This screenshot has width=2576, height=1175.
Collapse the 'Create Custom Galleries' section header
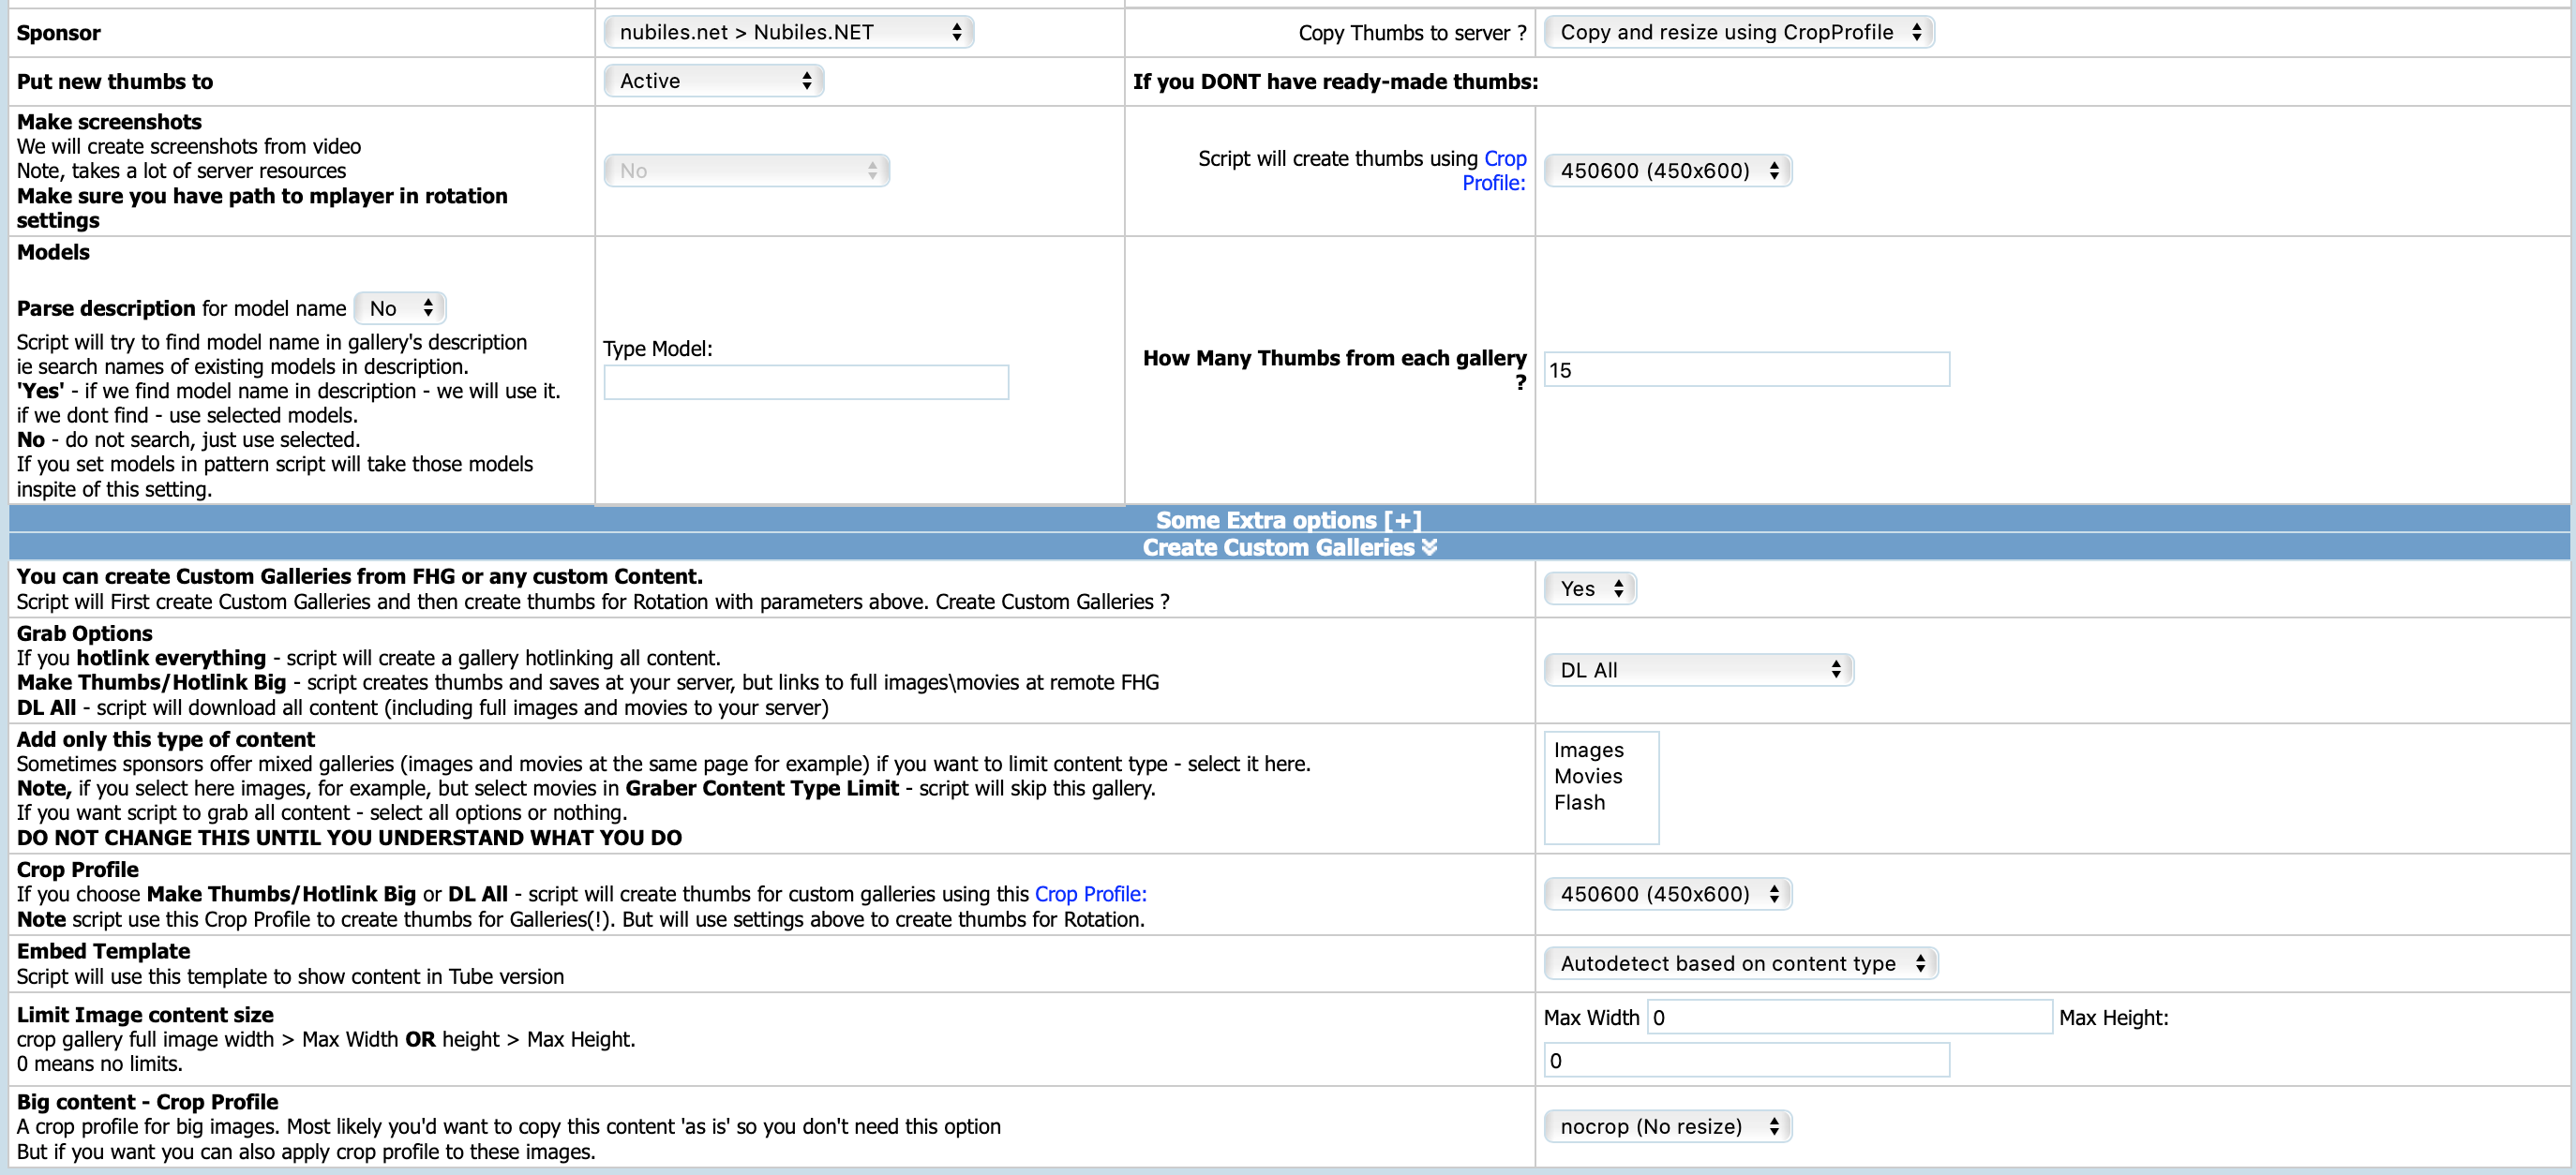click(x=1289, y=547)
